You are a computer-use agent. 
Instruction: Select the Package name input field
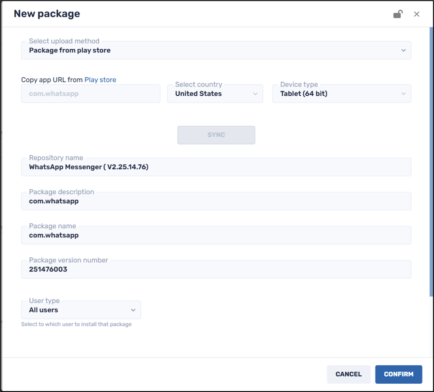[x=216, y=235]
